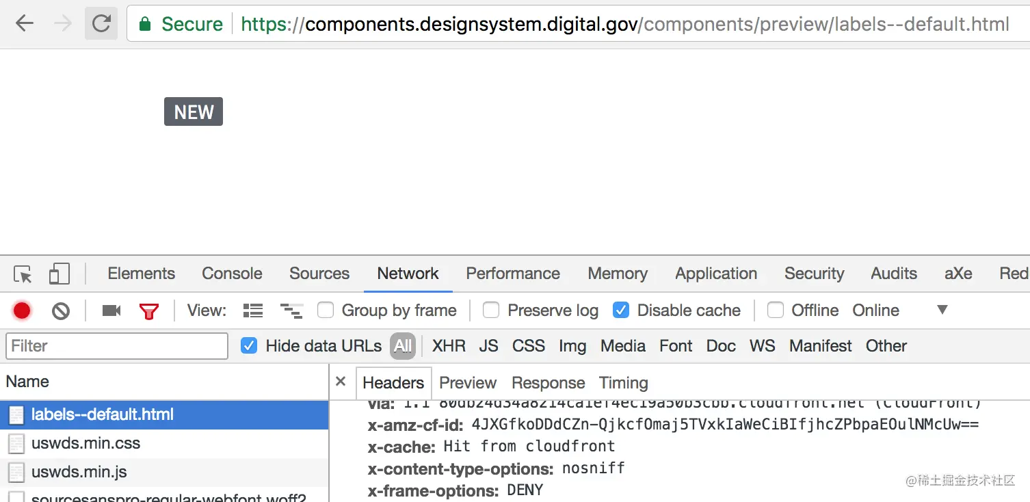
Task: Switch to the Security tab
Action: click(x=814, y=274)
